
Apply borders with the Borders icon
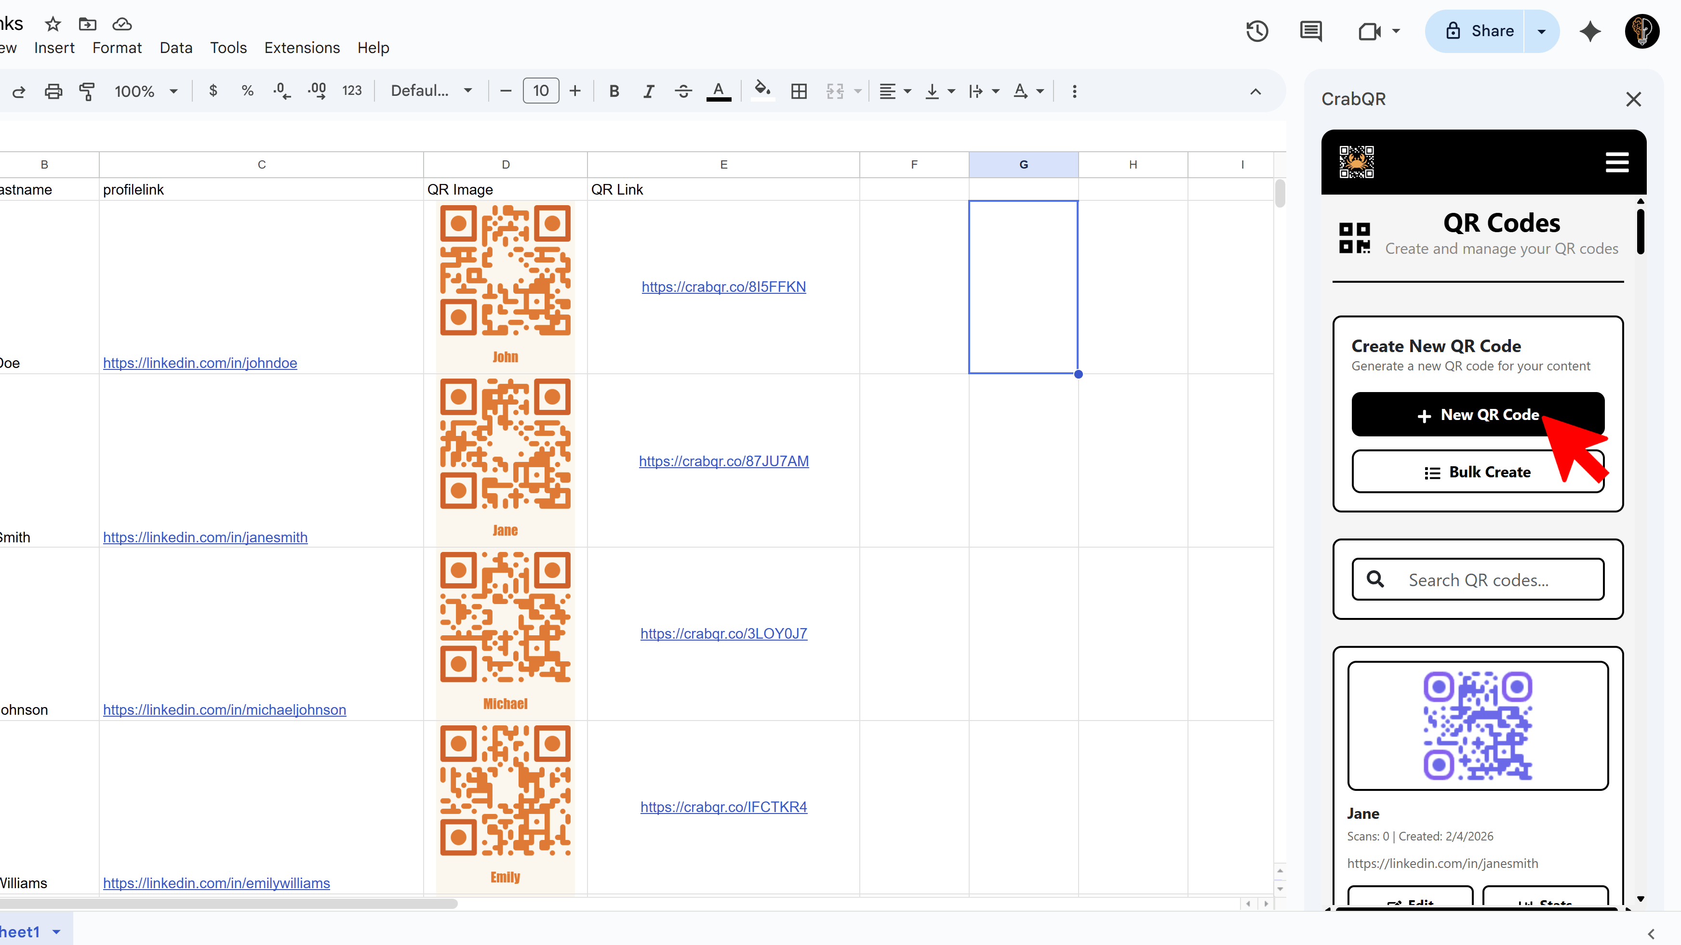[x=798, y=92]
